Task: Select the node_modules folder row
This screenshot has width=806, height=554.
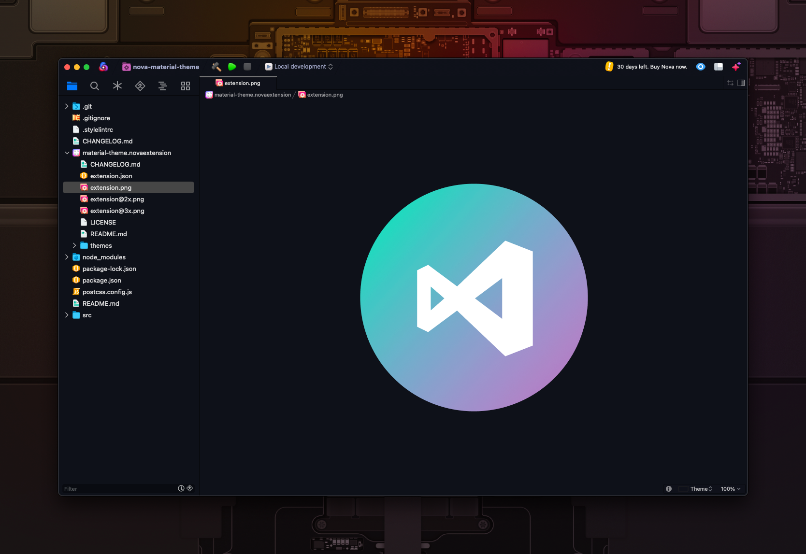Action: pos(129,257)
